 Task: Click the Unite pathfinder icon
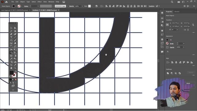coord(168,73)
